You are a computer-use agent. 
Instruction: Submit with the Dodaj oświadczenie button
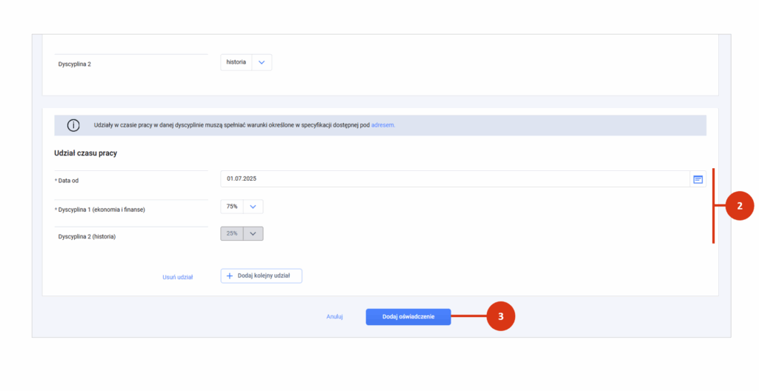408,317
